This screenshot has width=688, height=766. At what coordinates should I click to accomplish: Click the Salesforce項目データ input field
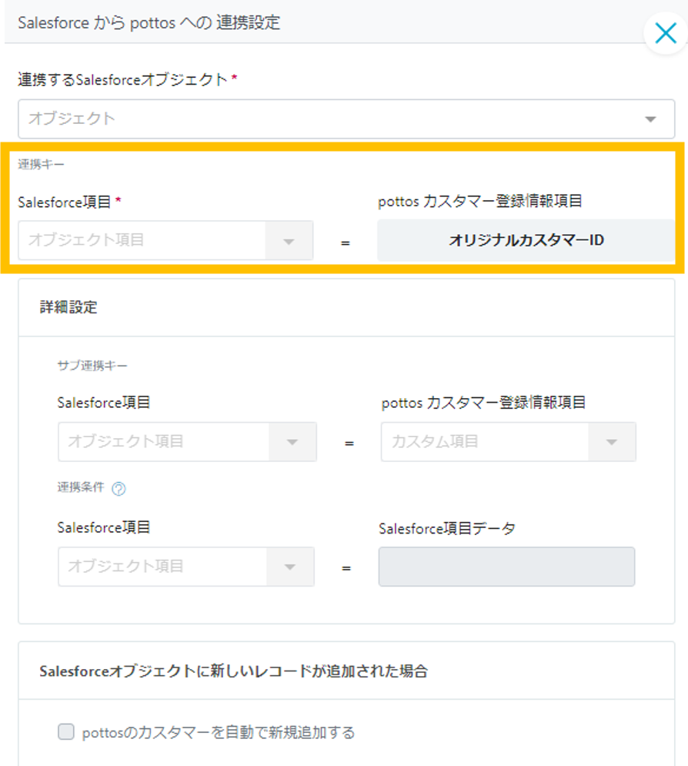506,567
